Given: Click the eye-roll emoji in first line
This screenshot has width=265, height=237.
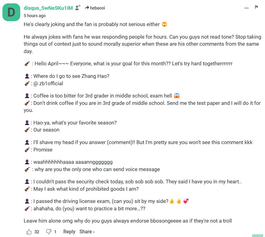Looking at the screenshot, I should tap(164, 24).
